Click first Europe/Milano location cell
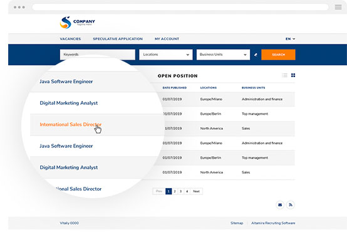Image resolution: width=347 pixels, height=232 pixels. [x=211, y=99]
